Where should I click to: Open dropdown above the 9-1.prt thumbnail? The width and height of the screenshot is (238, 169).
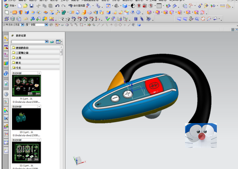pos(39,73)
